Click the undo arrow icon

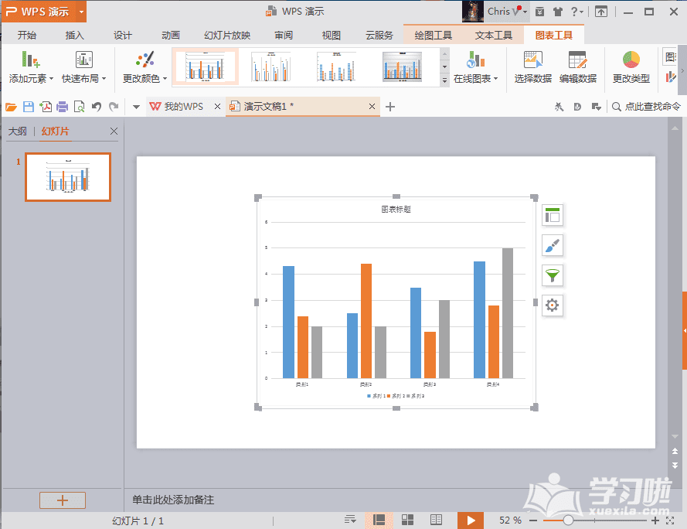(x=97, y=107)
